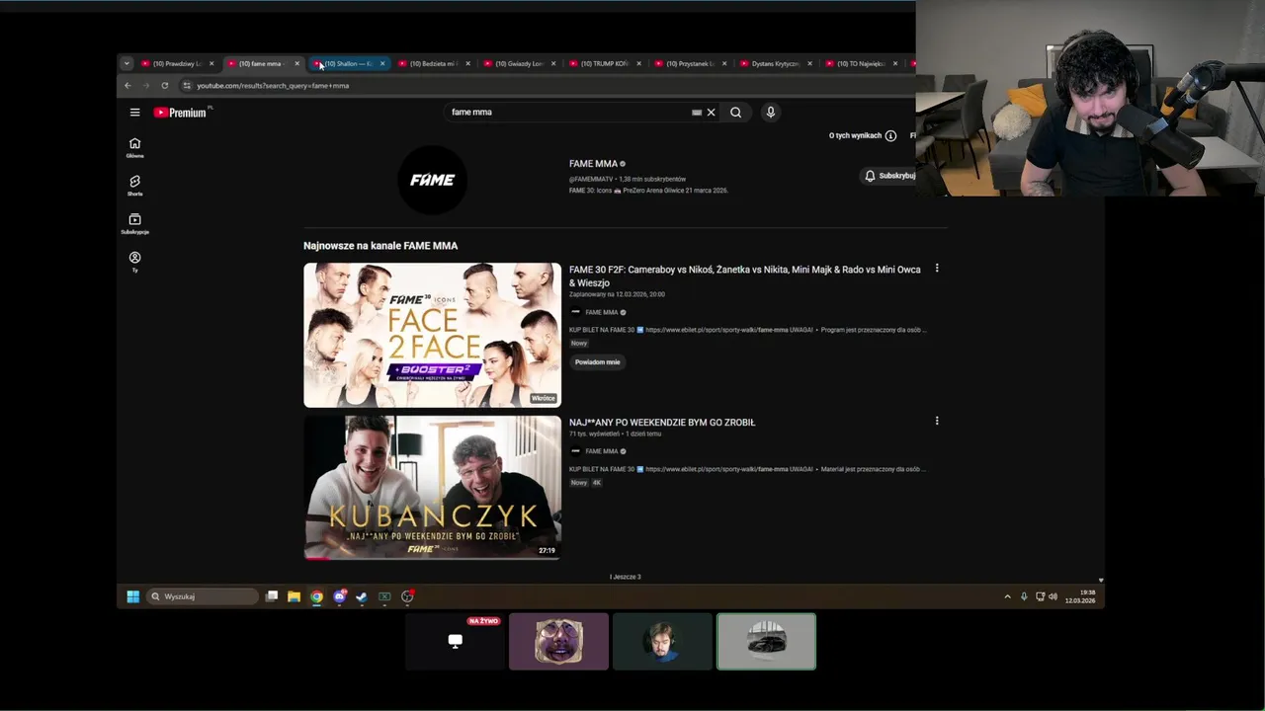Open File Explorer from the taskbar

click(x=294, y=596)
